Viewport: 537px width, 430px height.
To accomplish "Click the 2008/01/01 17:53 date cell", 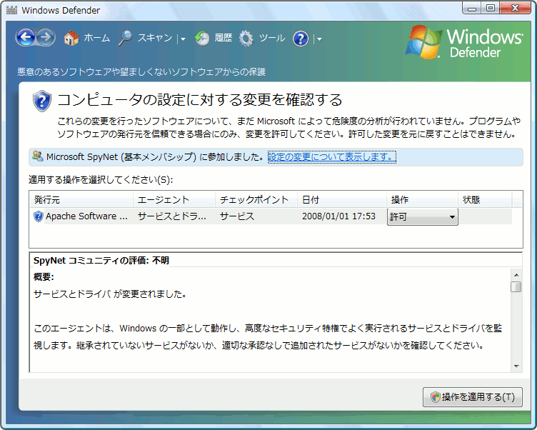I will 338,216.
